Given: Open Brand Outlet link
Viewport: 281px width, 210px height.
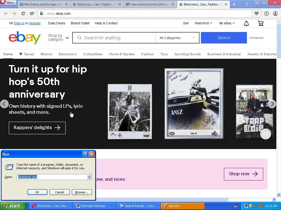Looking at the screenshot, I should point(80,23).
